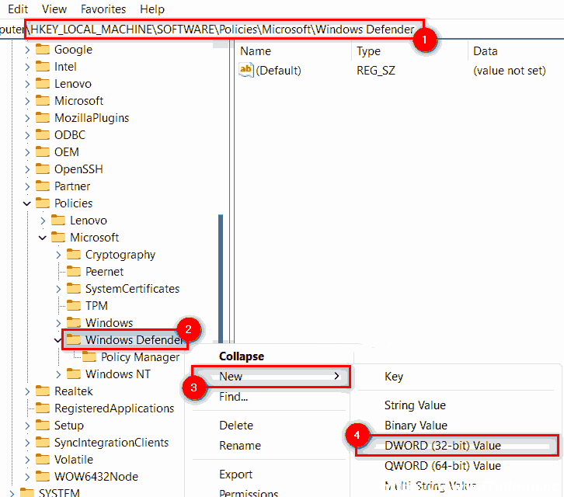This screenshot has height=497, width=564.
Task: Select the Windows NT key label
Action: coord(117,374)
